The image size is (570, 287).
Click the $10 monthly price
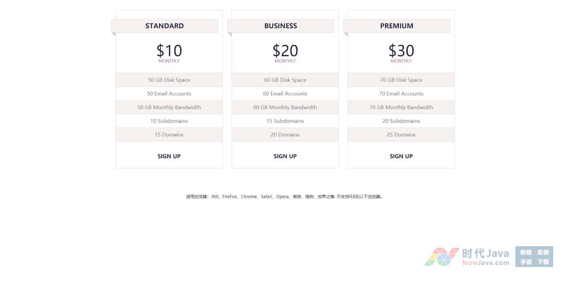point(169,51)
